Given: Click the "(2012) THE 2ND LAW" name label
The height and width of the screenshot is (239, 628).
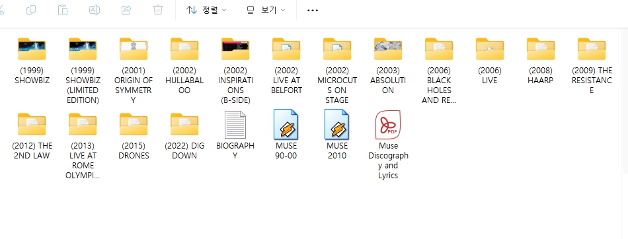Looking at the screenshot, I should point(32,151).
